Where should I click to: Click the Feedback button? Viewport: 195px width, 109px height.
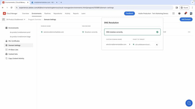129,13
